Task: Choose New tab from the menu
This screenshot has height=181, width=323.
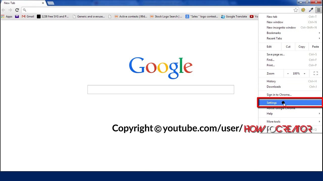Action: pyautogui.click(x=290, y=17)
